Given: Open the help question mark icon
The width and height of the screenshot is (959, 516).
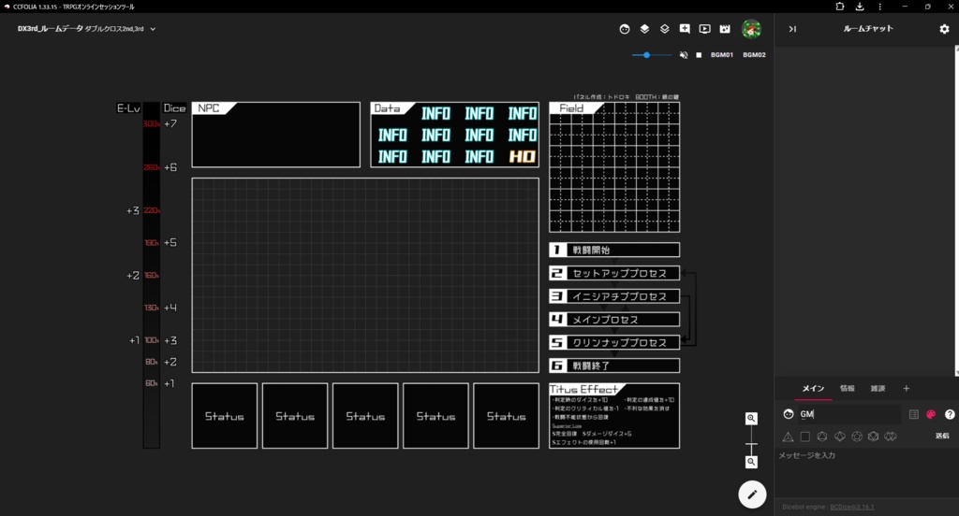Looking at the screenshot, I should [x=950, y=414].
